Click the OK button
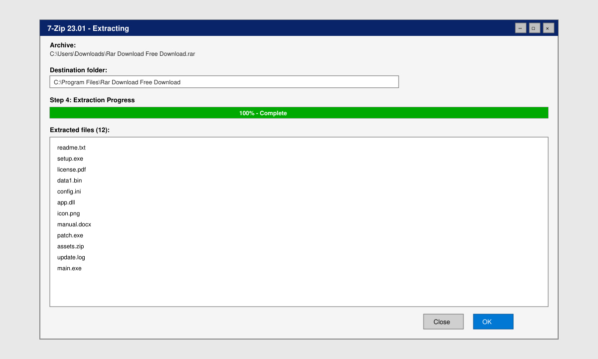Viewport: 598px width, 359px height. pyautogui.click(x=493, y=322)
